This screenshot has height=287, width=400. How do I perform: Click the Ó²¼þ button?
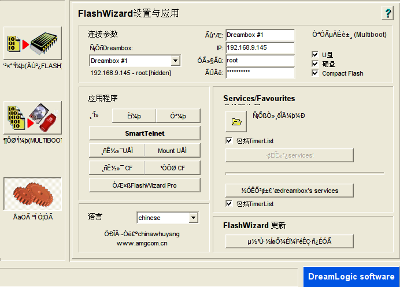[x=178, y=116]
